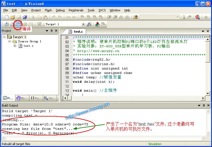
Task: Open the Tools menu
Action: click(x=91, y=10)
